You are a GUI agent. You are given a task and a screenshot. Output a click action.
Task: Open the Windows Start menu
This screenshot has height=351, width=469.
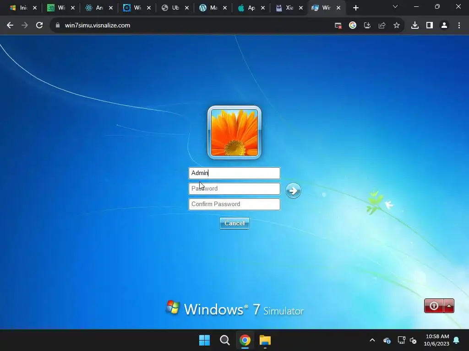pos(205,340)
